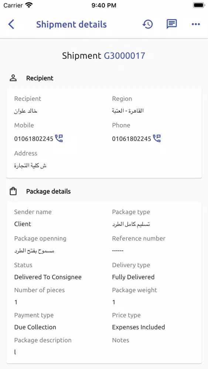Select the mobile number 01061802245 text
This screenshot has height=369, width=208.
pos(34,139)
